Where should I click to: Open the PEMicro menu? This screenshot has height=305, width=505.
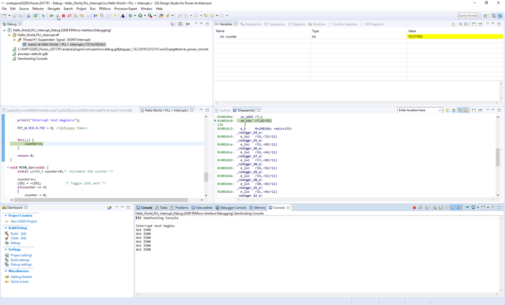105,9
